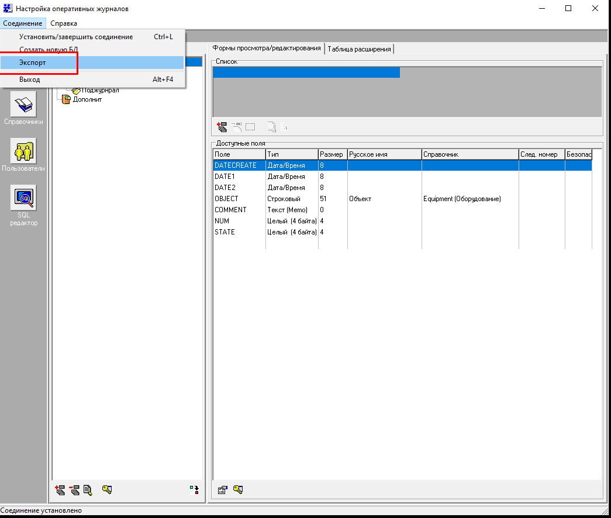Click the document magnifier icon below tree

tap(88, 490)
